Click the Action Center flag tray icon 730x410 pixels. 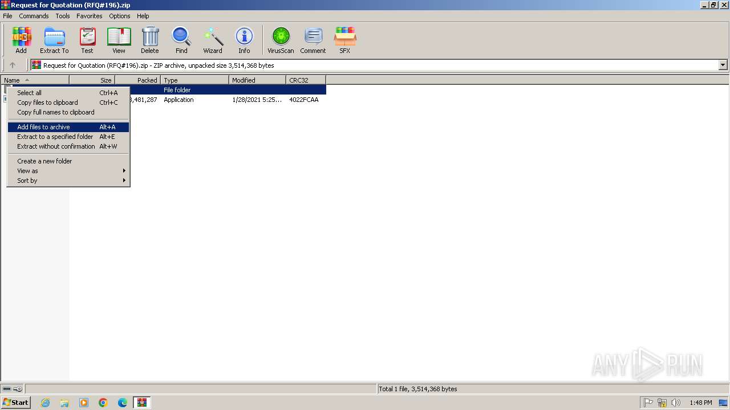pos(648,403)
